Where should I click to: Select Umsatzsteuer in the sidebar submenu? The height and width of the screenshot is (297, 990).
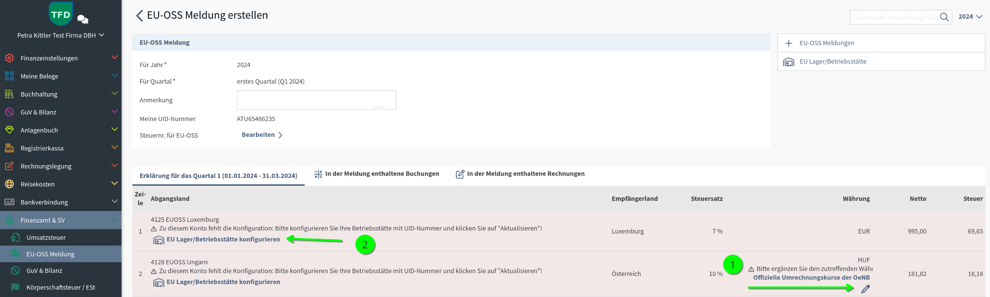[46, 237]
